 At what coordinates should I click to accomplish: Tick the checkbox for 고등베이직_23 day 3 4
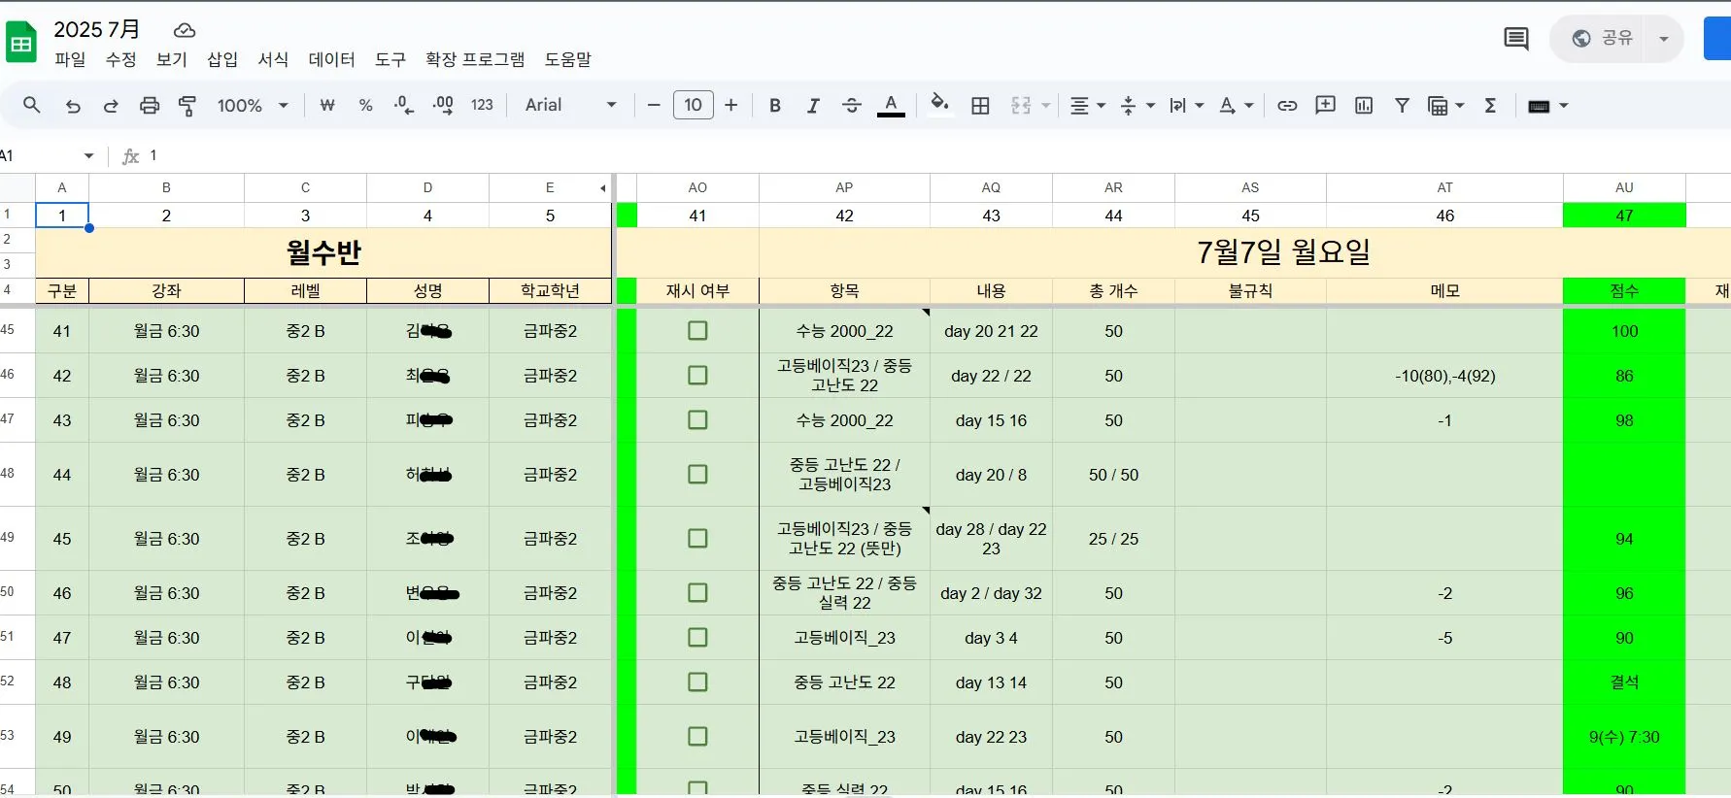tap(697, 638)
